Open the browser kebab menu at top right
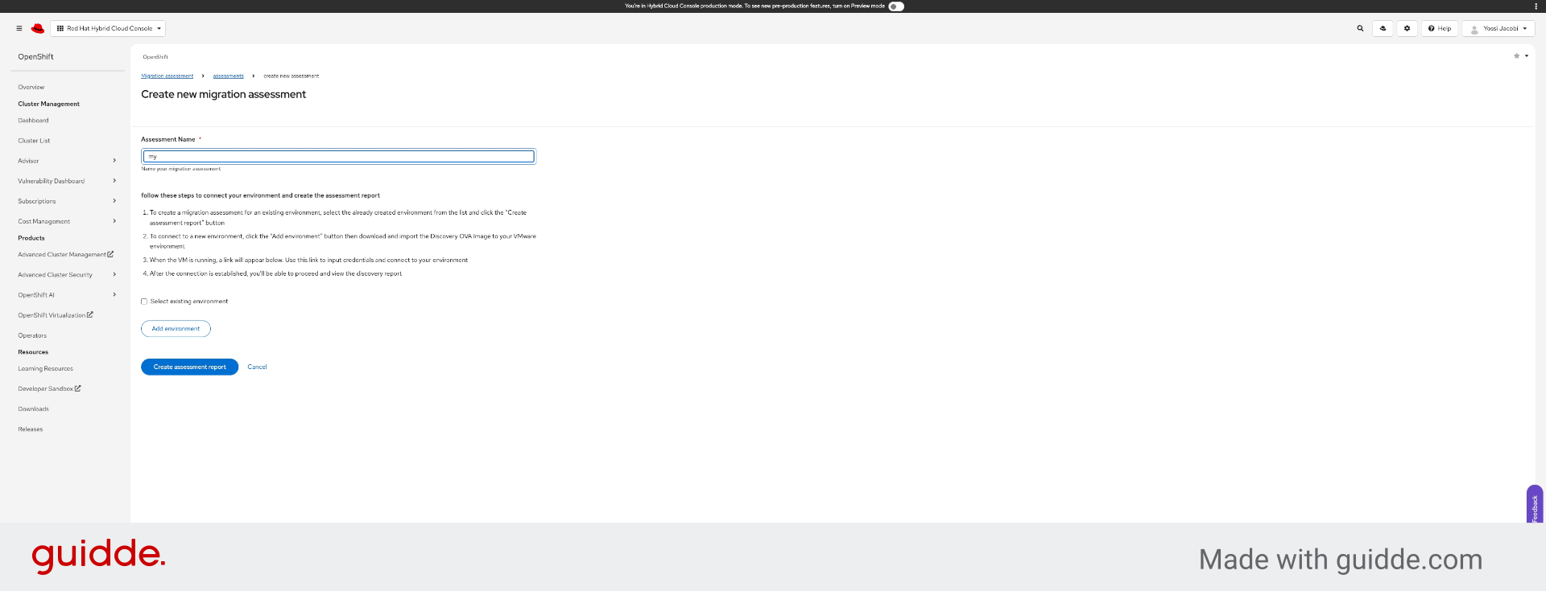Image resolution: width=1546 pixels, height=591 pixels. (1536, 6)
